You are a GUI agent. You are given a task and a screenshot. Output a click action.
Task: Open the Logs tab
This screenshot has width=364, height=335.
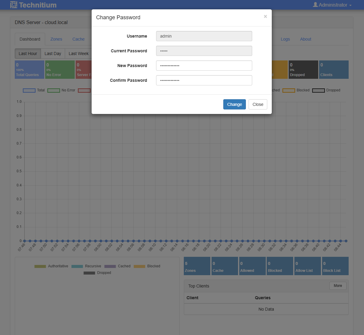click(285, 39)
